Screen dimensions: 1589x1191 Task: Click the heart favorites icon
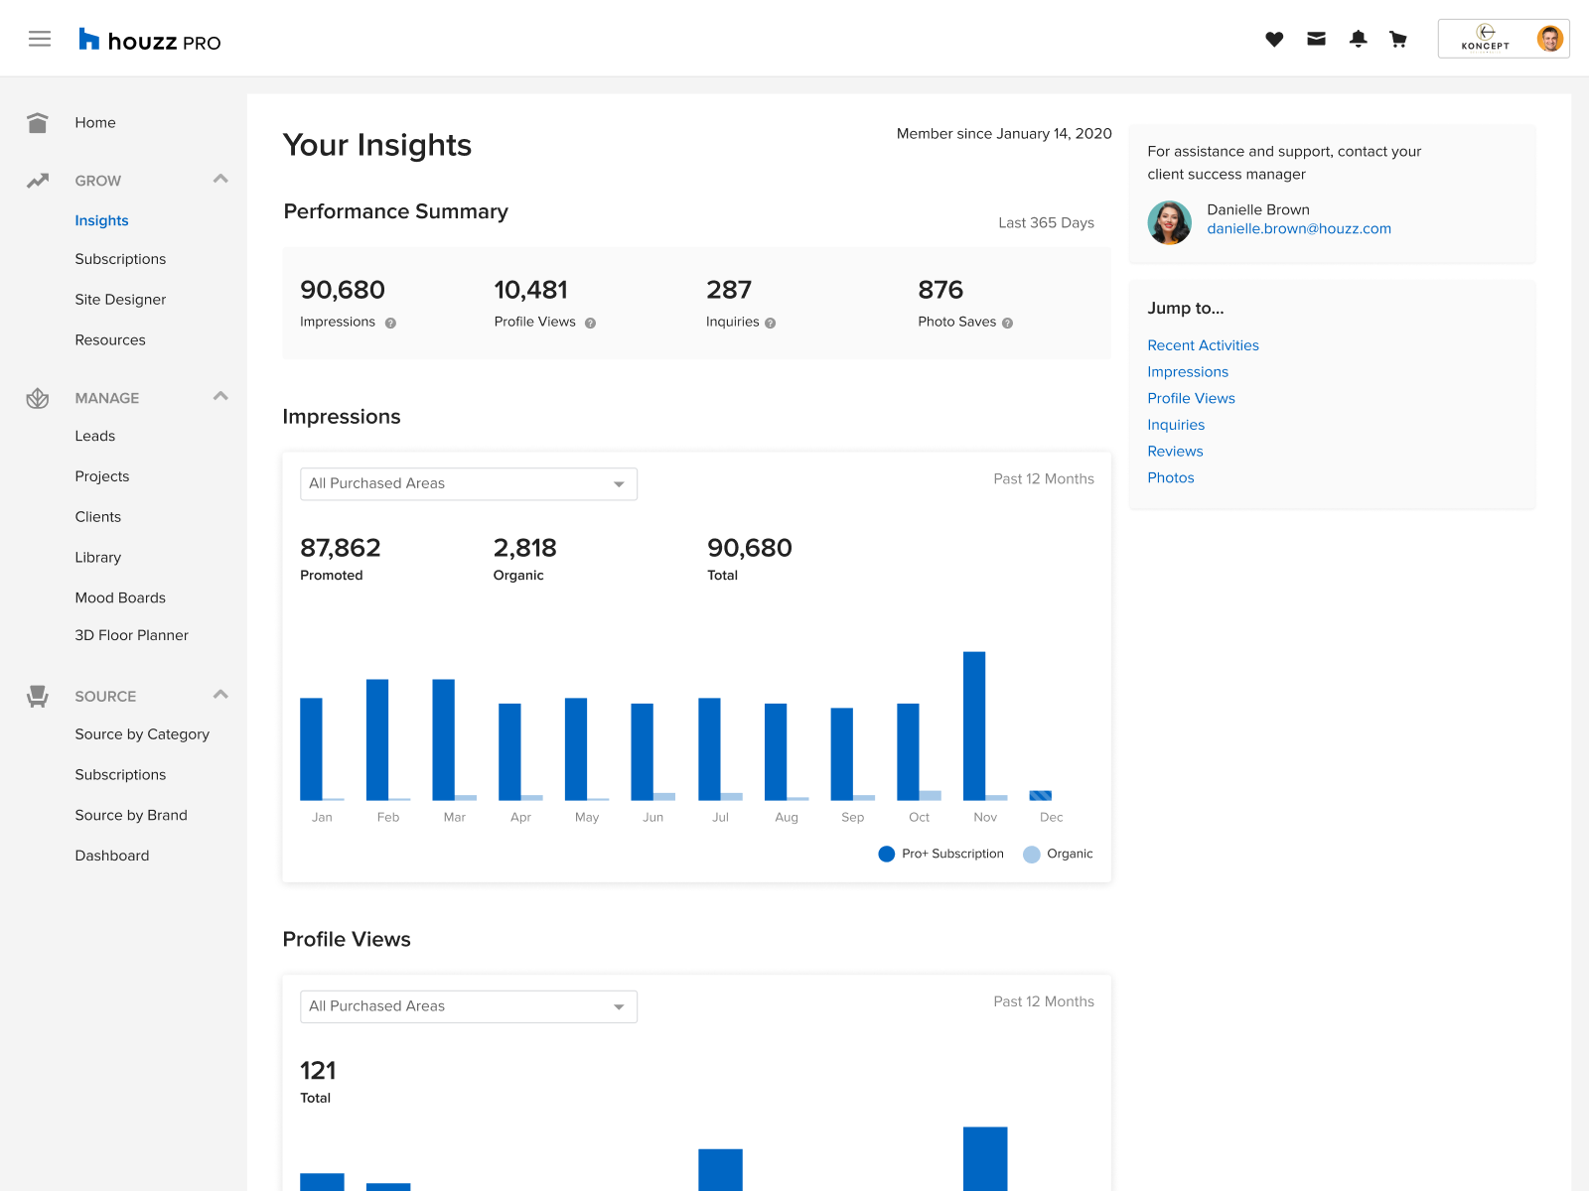[1274, 39]
